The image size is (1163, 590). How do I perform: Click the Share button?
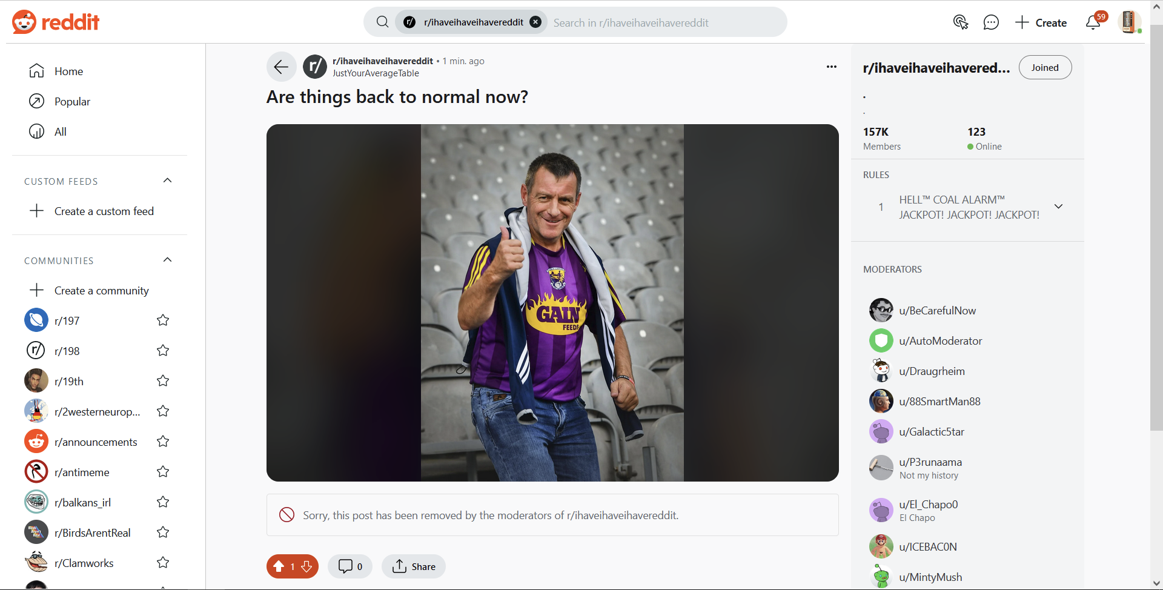point(414,566)
